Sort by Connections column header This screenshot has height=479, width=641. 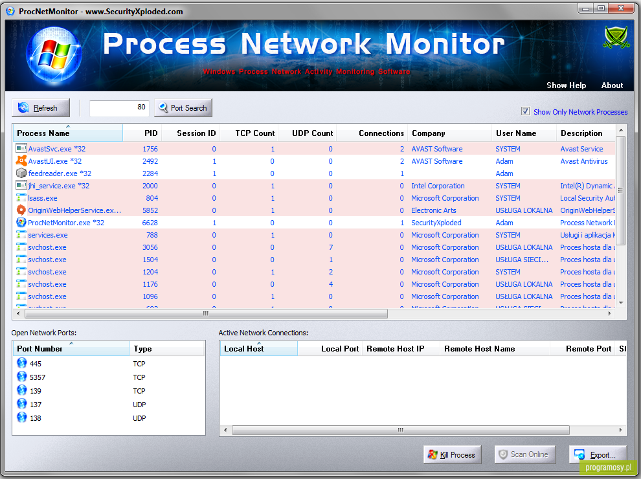372,133
